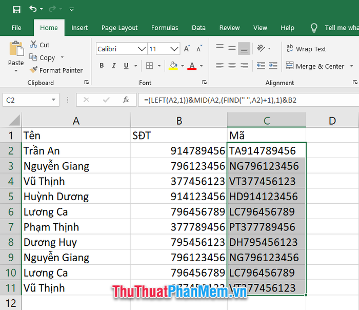
Task: Toggle Bold formatting
Action: 102,66
